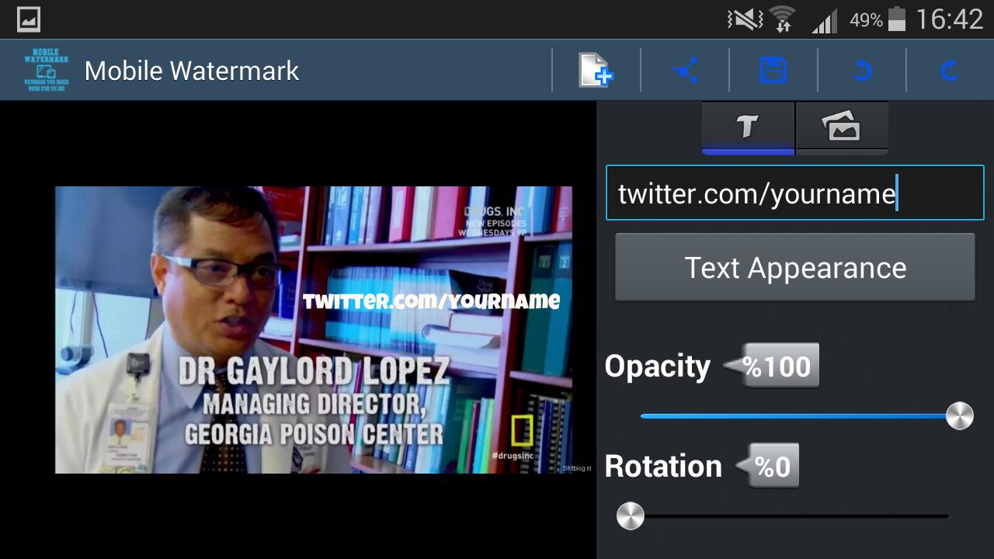Tap the 16:42 clock

point(949,19)
